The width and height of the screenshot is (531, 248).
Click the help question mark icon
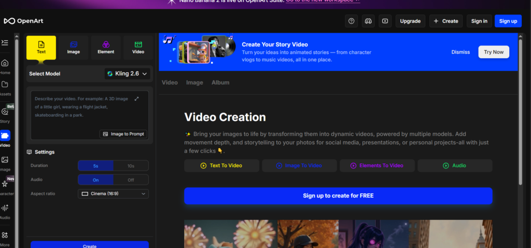point(352,21)
